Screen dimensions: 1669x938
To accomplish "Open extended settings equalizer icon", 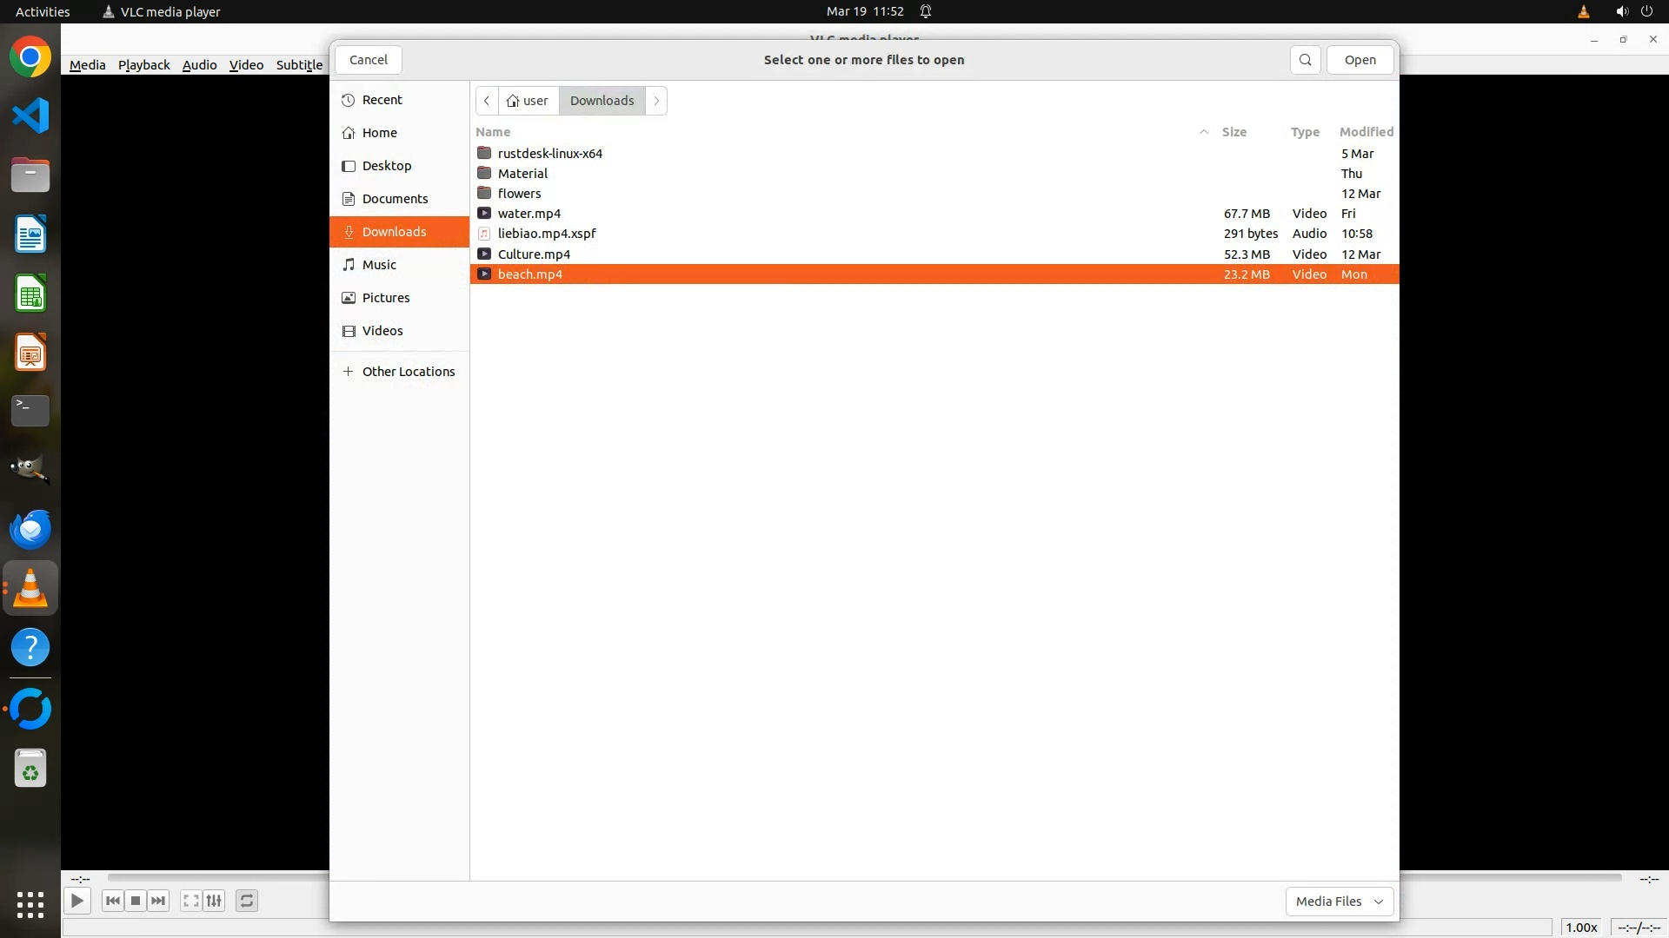I will pos(214,901).
